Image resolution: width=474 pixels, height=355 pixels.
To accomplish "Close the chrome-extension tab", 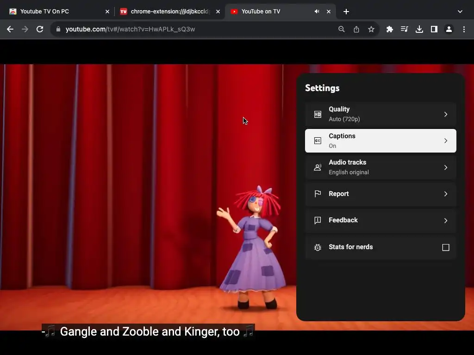I will (x=218, y=12).
